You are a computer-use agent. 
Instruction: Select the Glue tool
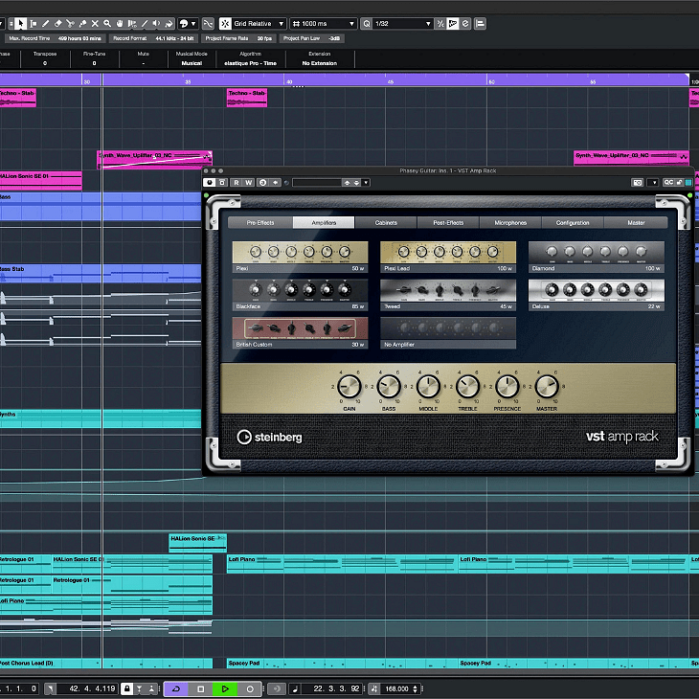point(82,24)
